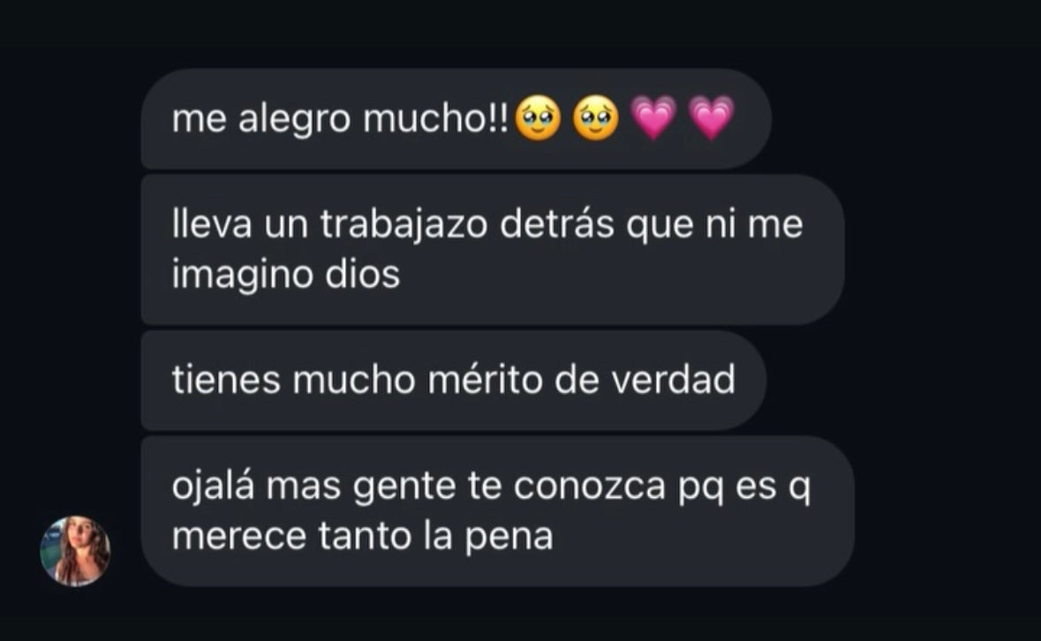Tap the second pleading face emoji

click(595, 118)
